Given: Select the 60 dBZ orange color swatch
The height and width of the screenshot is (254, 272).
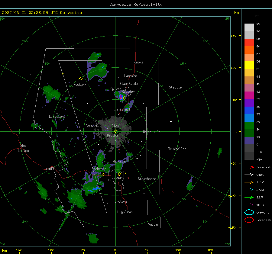Looking at the screenshot, I should pos(249,50).
